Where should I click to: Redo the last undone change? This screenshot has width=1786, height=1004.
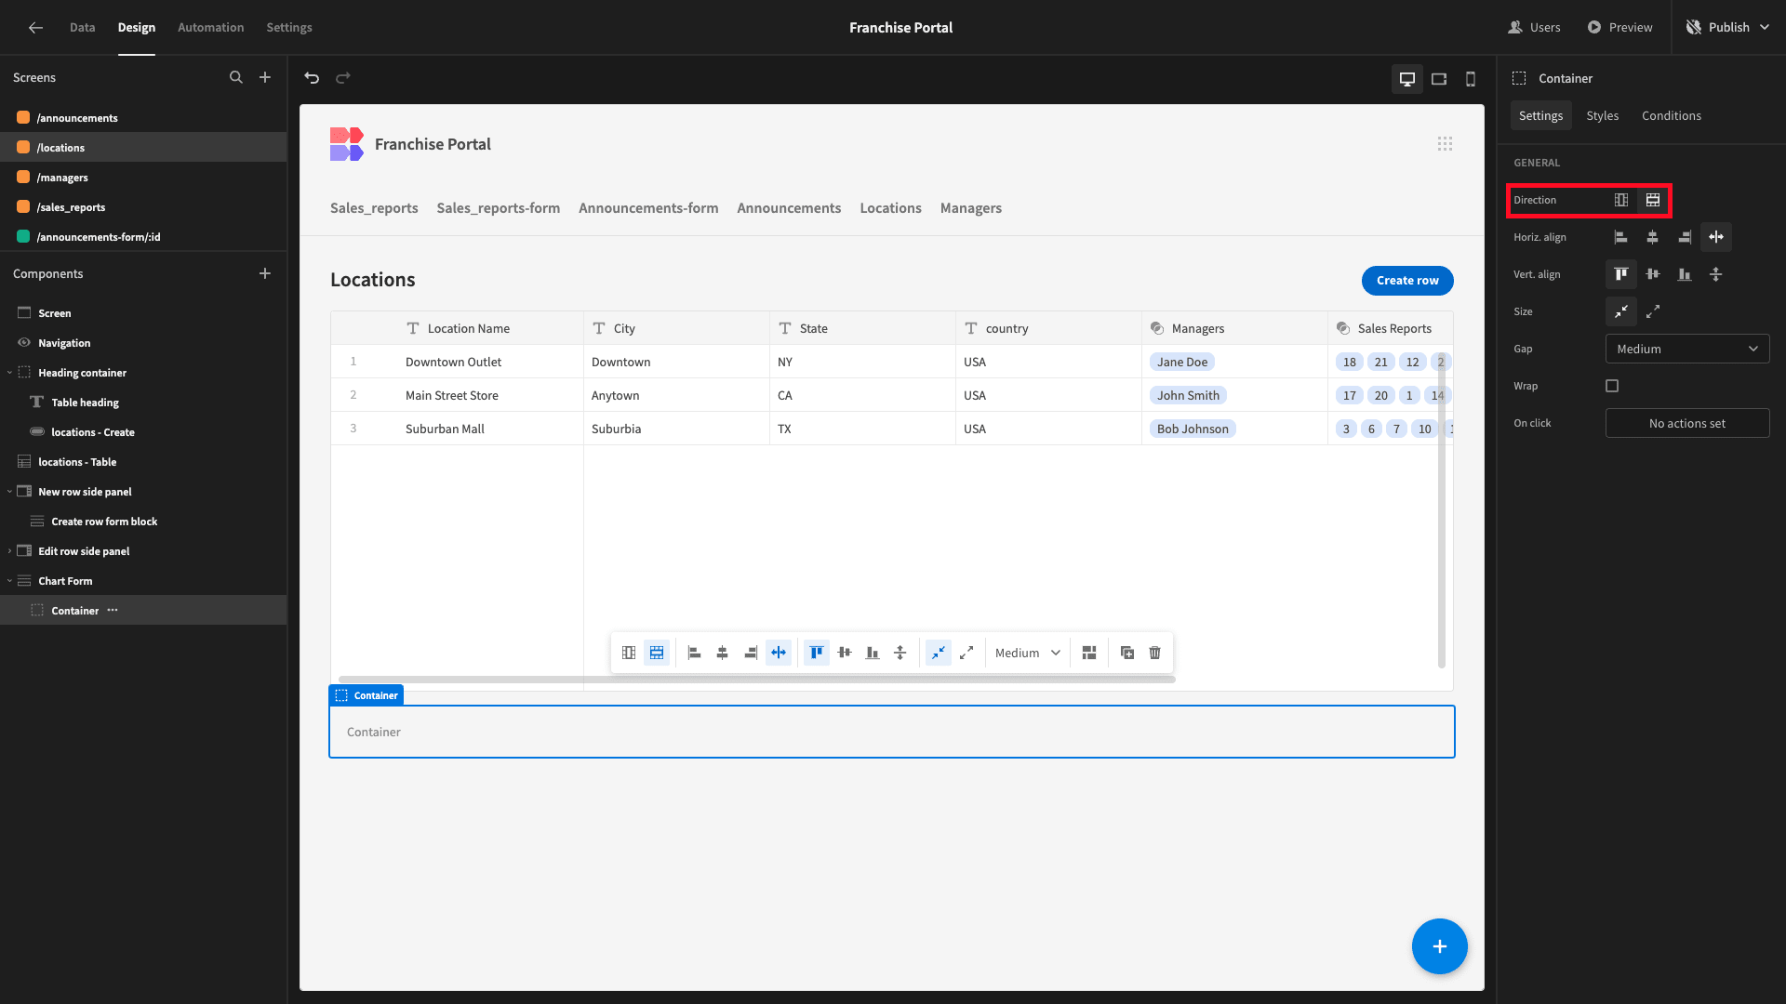[x=343, y=78]
